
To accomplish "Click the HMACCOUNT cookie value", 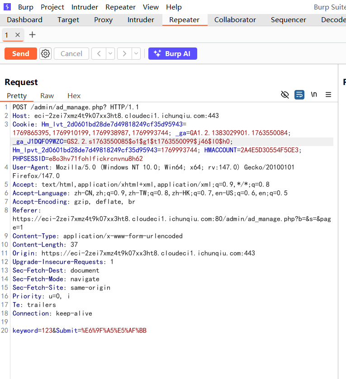I will click(x=270, y=150).
